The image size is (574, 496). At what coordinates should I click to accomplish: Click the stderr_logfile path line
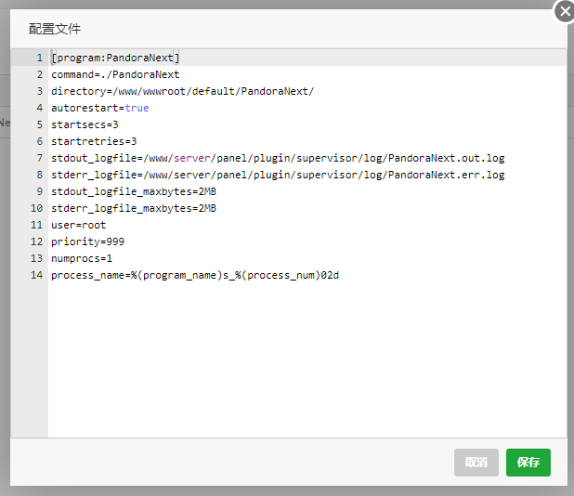[278, 175]
